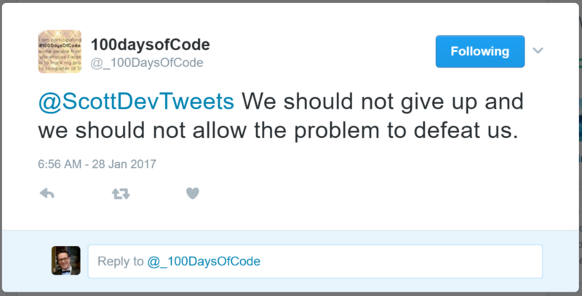
Task: Focus the Reply to input field
Action: click(x=315, y=261)
